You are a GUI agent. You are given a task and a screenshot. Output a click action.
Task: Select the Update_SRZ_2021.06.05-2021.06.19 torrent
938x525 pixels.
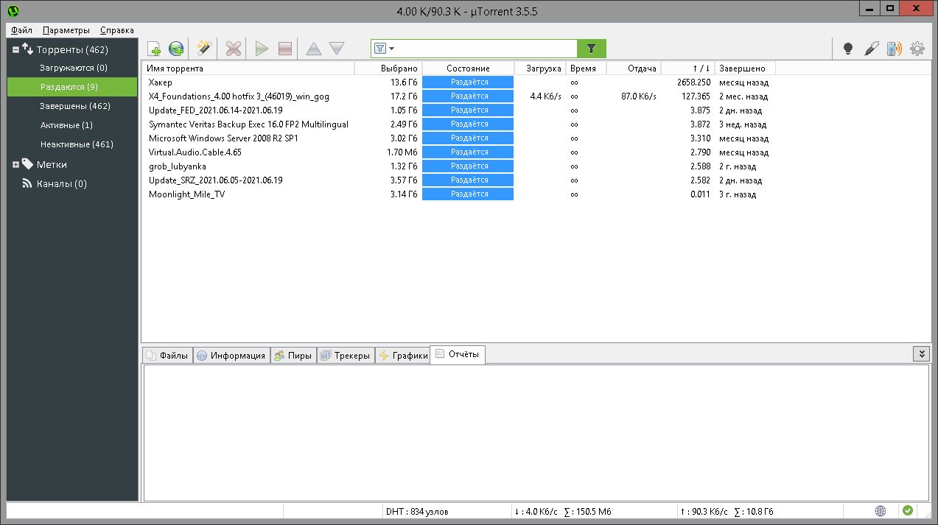tap(535, 180)
